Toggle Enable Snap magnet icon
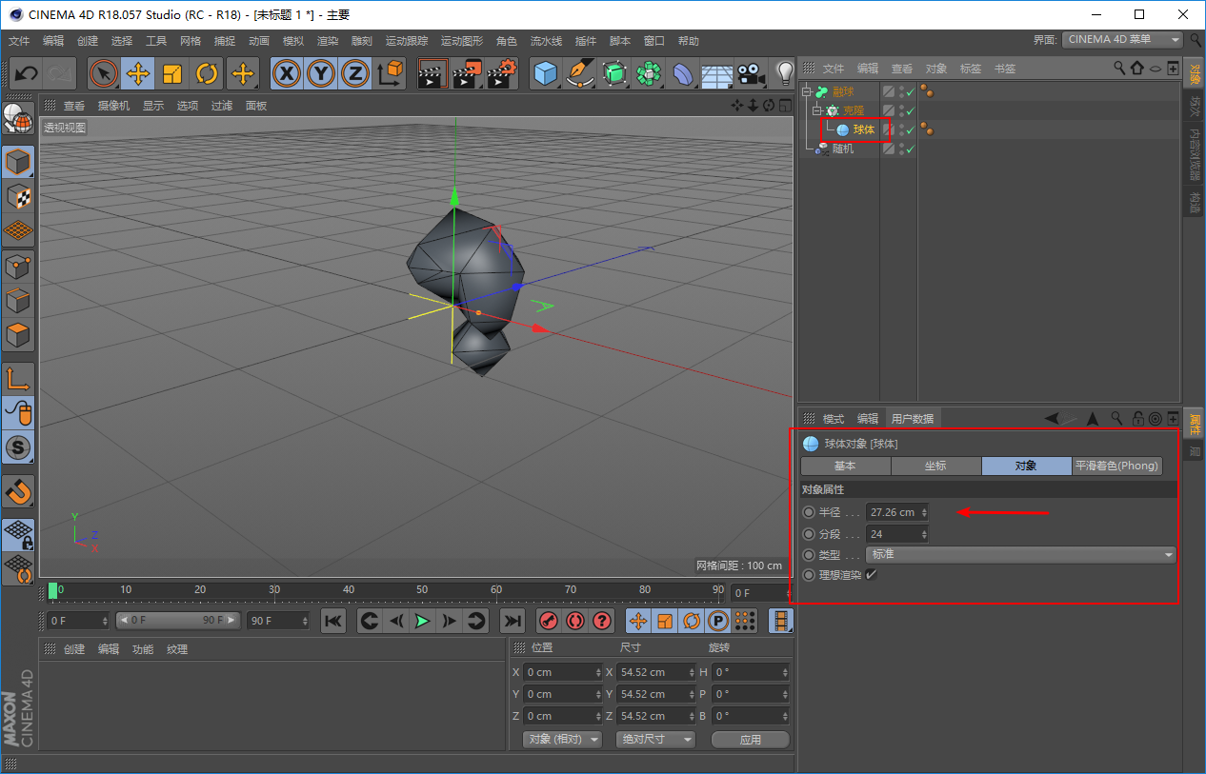This screenshot has height=774, width=1206. pyautogui.click(x=18, y=491)
